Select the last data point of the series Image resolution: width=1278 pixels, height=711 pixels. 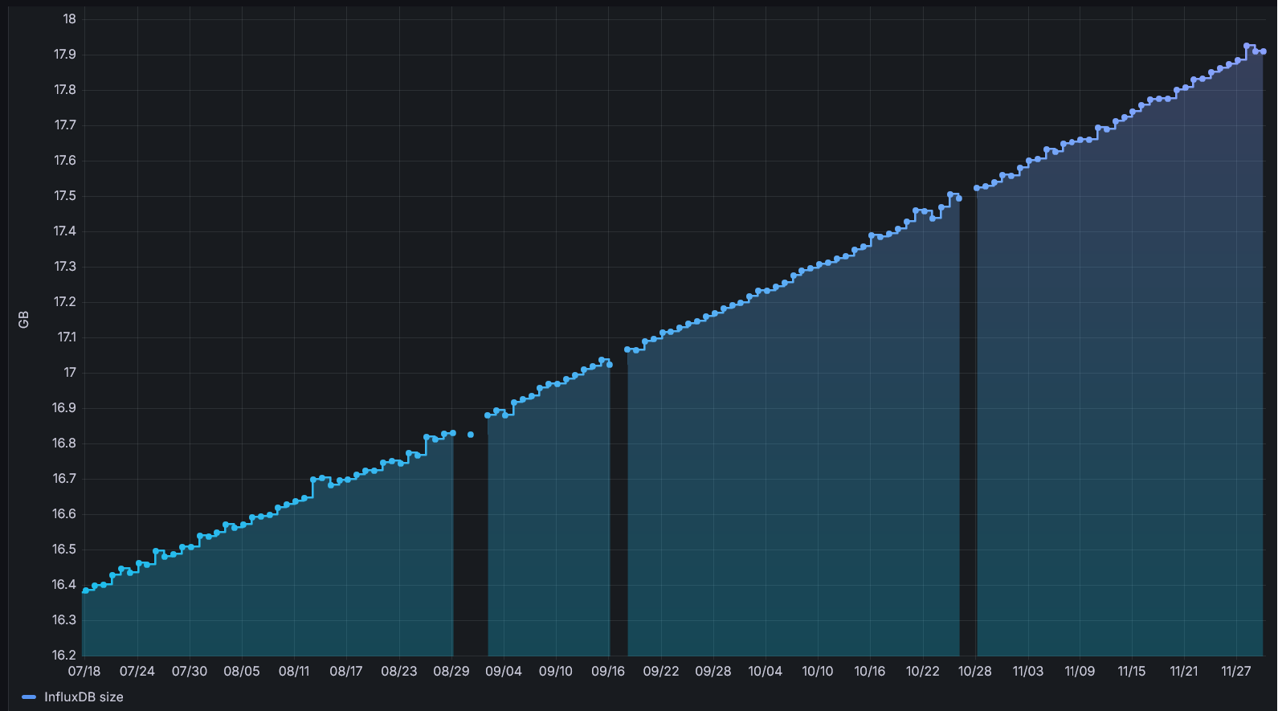[x=1264, y=51]
